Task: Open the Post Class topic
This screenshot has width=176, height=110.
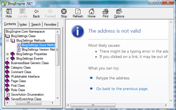Action: click(18, 86)
